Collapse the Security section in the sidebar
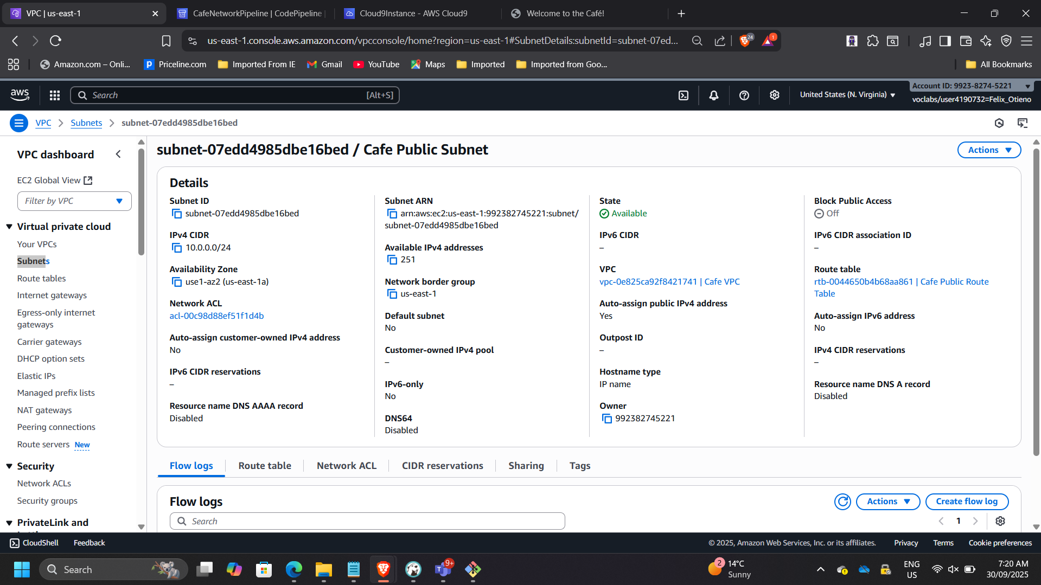The width and height of the screenshot is (1041, 585). (x=9, y=466)
